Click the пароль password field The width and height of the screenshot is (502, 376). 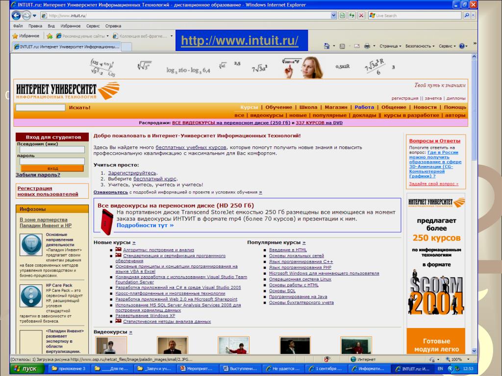tap(52, 162)
